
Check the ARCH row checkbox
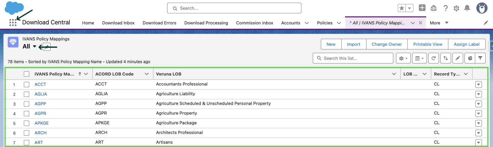coord(27,133)
